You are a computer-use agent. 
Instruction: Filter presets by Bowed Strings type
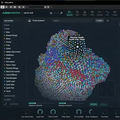point(11,35)
